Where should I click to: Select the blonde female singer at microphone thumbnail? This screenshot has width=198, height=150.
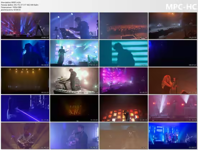(173, 81)
